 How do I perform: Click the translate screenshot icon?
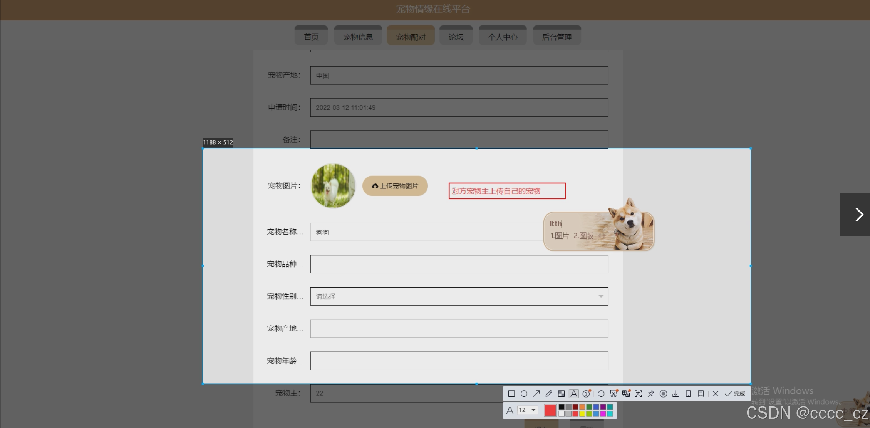pyautogui.click(x=626, y=394)
